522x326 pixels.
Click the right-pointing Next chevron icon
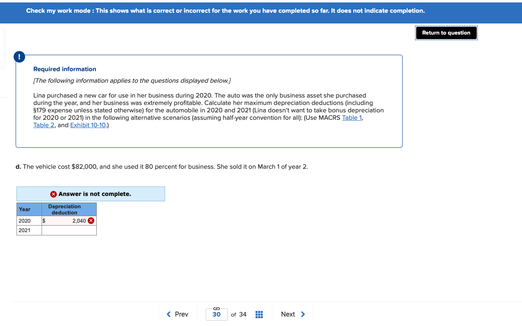pos(303,314)
